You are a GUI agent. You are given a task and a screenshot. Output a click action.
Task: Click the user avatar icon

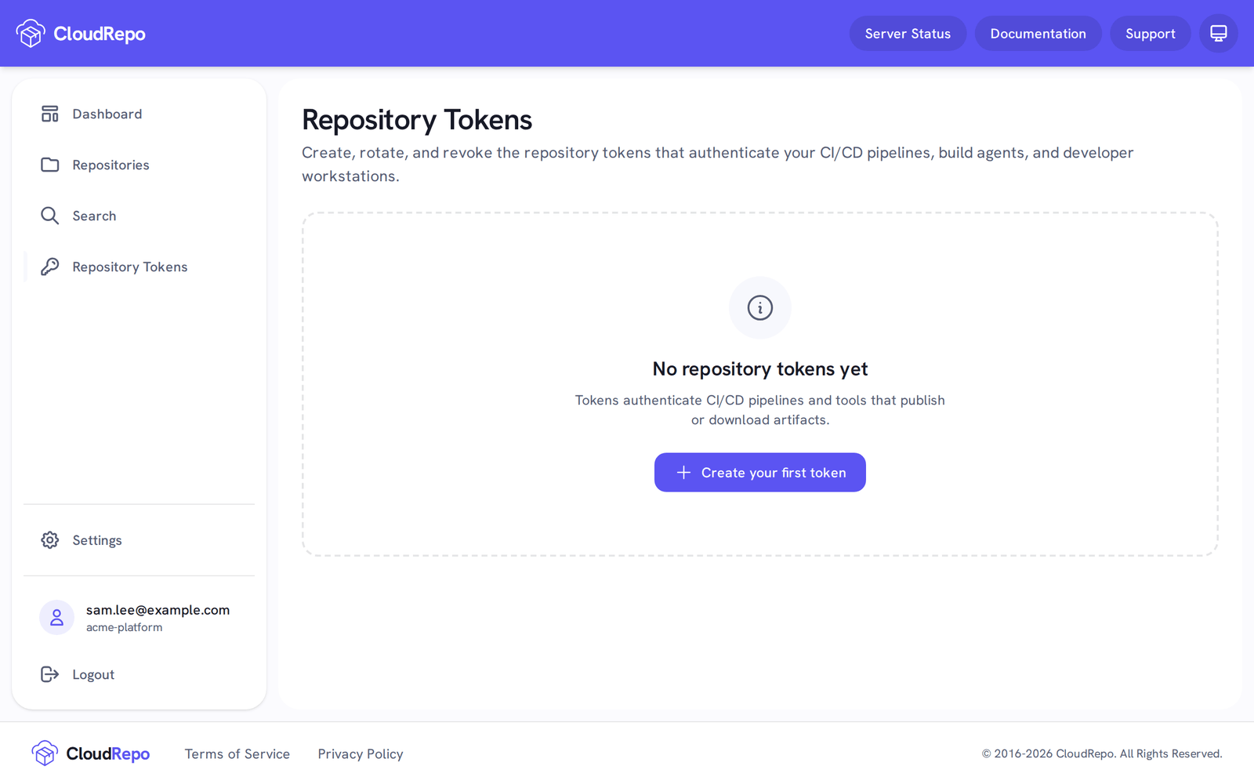(x=56, y=618)
